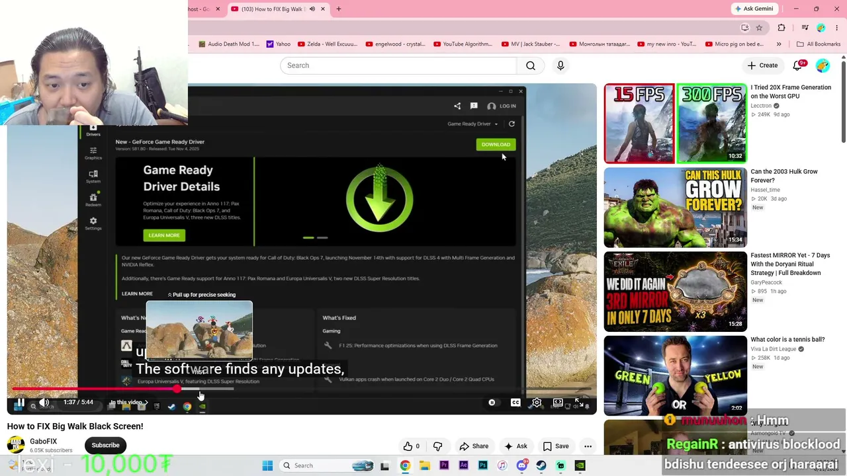The height and width of the screenshot is (476, 847).
Task: Bookmark this page with star icon
Action: click(x=759, y=28)
